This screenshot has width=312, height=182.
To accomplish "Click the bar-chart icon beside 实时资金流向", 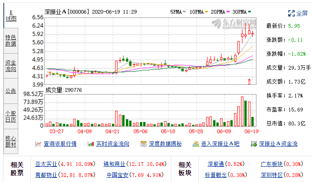I will [91, 144].
